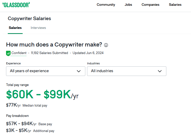This screenshot has width=191, height=137.
Task: Open the Community nav item
Action: (106, 5)
